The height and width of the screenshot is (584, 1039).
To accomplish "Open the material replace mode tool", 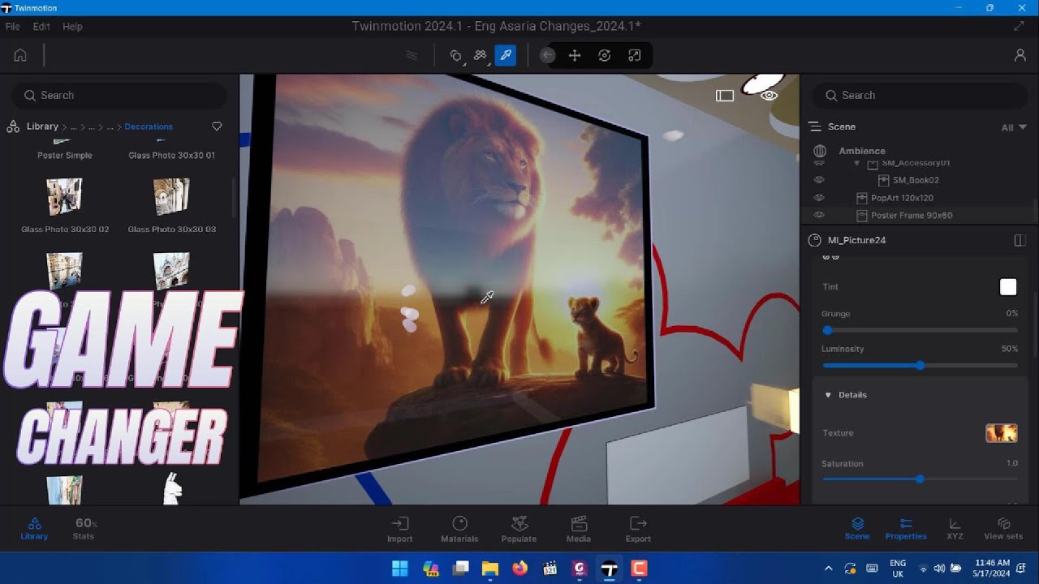I will tap(481, 55).
